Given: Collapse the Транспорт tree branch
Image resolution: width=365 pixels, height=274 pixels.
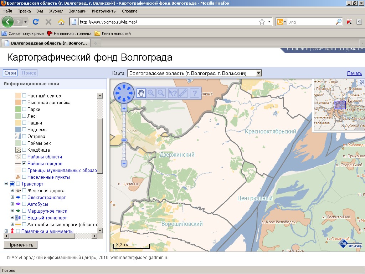Looking at the screenshot, I should click(x=6, y=183).
